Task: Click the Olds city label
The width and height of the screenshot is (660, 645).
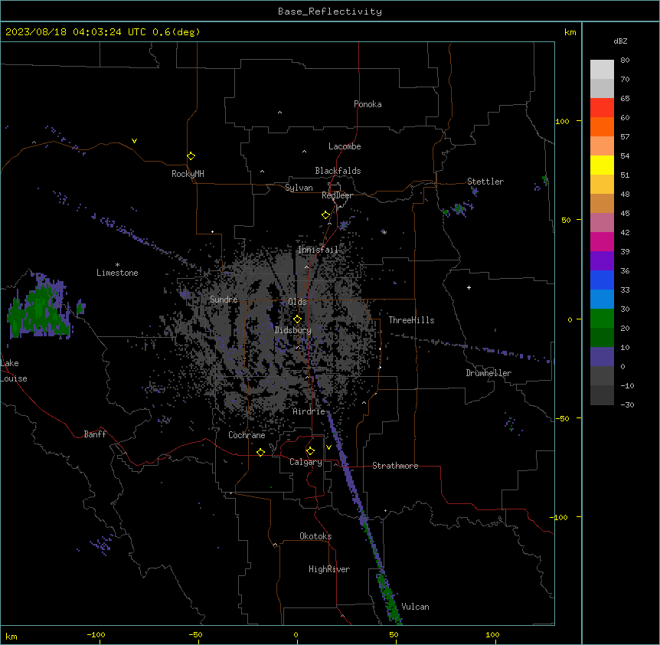Action: 297,302
